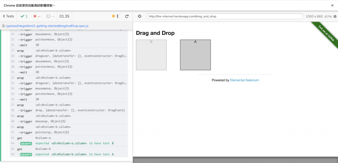Click the 01.35 test duration
This screenshot has width=338, height=163.
(x=64, y=16)
